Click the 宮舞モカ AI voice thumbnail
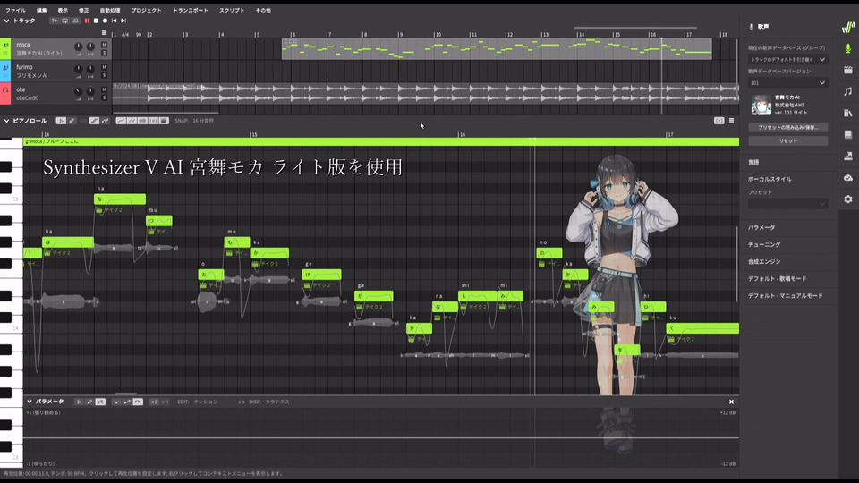 click(761, 105)
